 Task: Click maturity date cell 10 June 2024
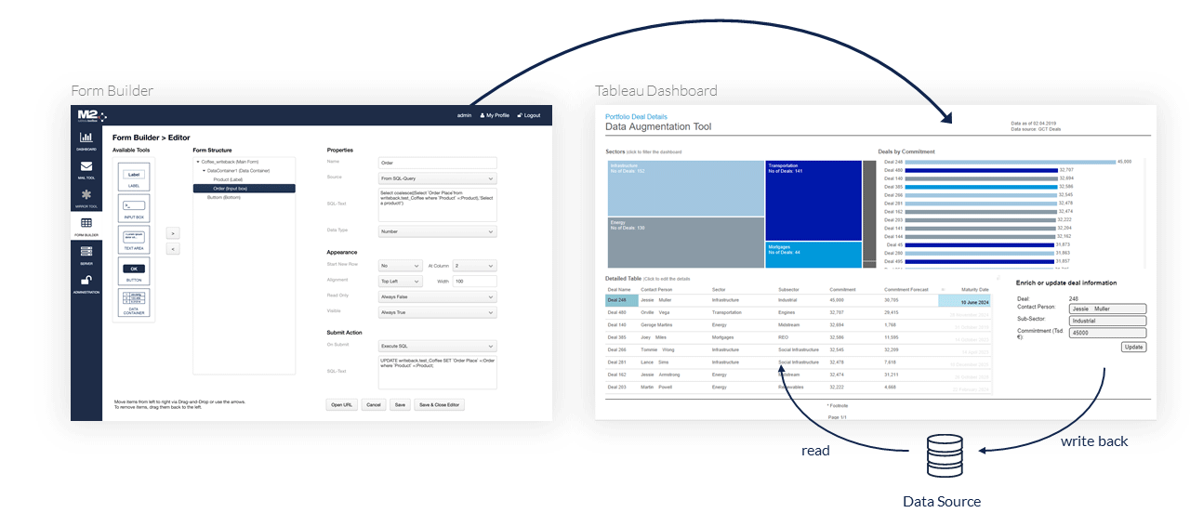[x=964, y=301]
